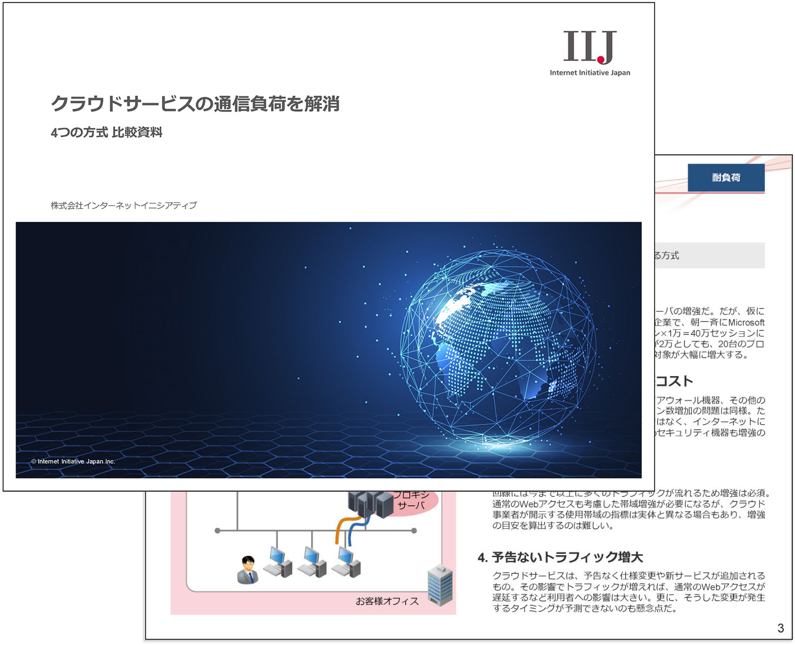Click company name 株式会社インターネットイニシアティブ
The image size is (795, 645).
[123, 205]
